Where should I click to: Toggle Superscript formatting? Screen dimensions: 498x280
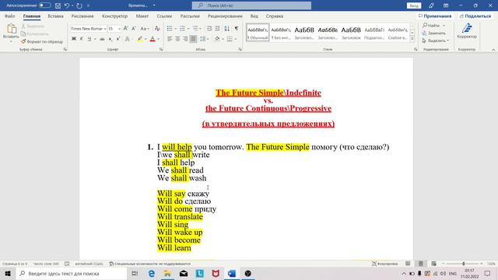tap(118, 39)
